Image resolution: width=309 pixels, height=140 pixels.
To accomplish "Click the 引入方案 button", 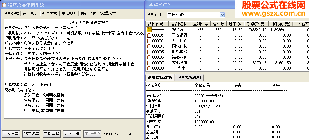I will [x=11, y=134].
